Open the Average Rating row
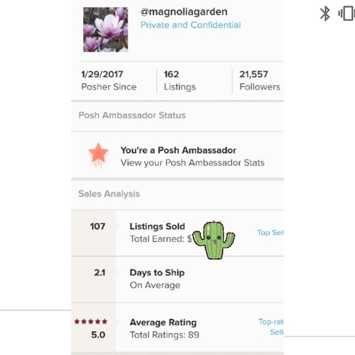 point(177,327)
